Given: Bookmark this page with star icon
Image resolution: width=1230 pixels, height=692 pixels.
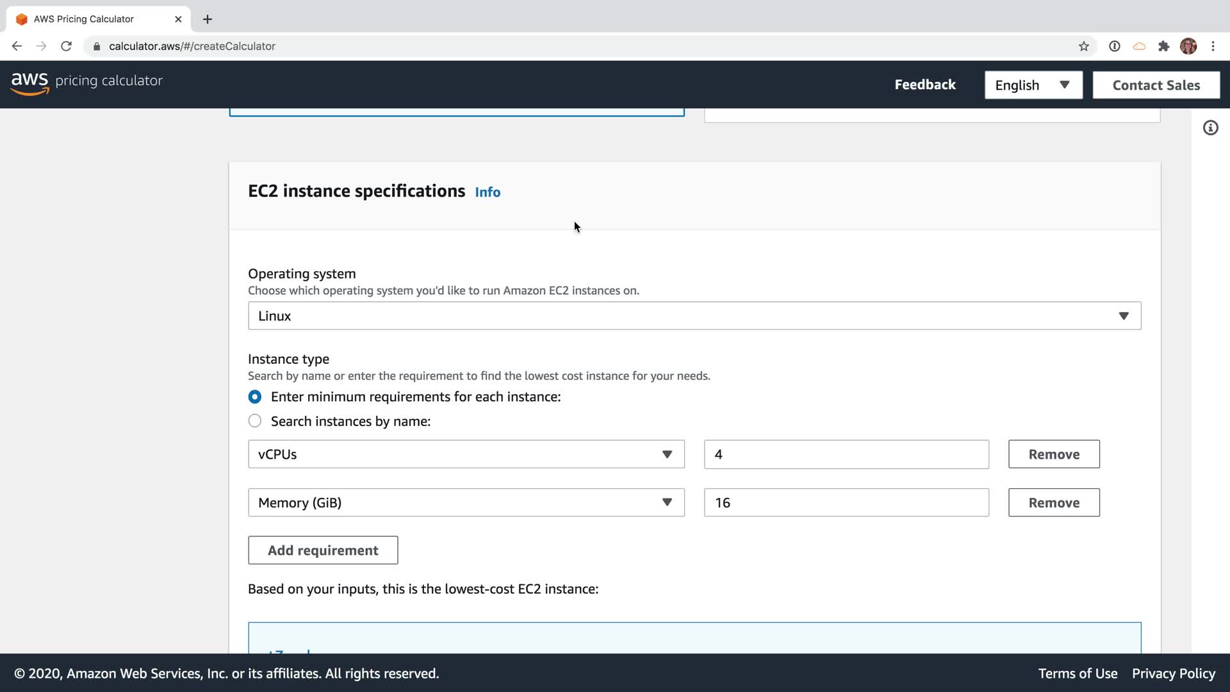Looking at the screenshot, I should [x=1083, y=46].
